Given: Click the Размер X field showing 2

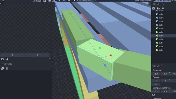Looking at the screenshot, I should point(156,81).
